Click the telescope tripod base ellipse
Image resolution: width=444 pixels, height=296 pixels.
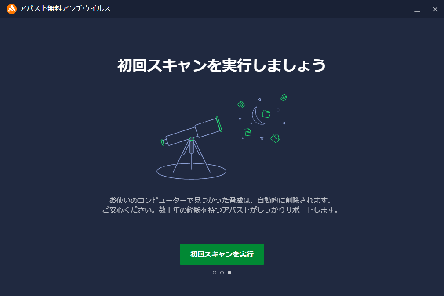point(191,171)
